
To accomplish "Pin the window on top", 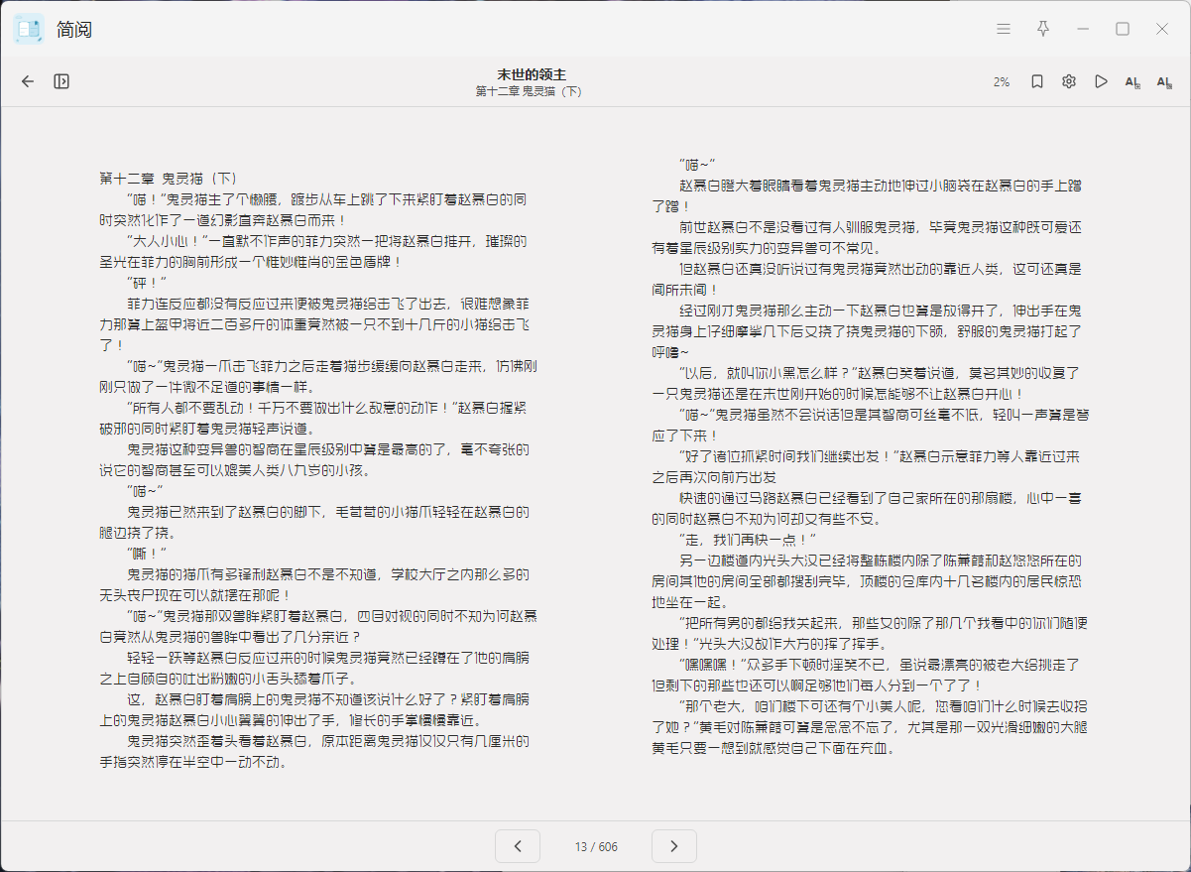I will [x=1043, y=29].
